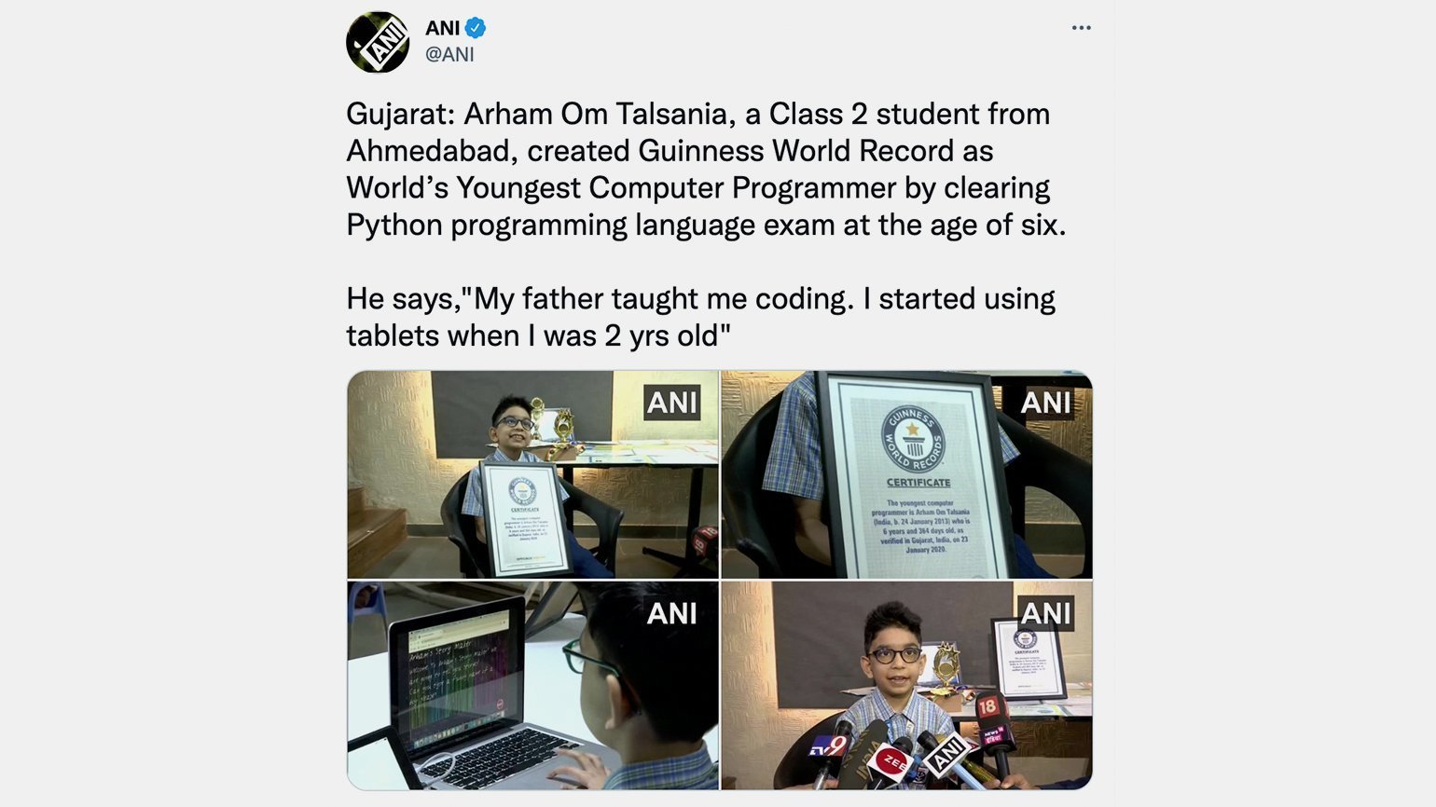Screen dimensions: 1436x807
Task: Open the certificate close-up photo
Action: [x=906, y=474]
